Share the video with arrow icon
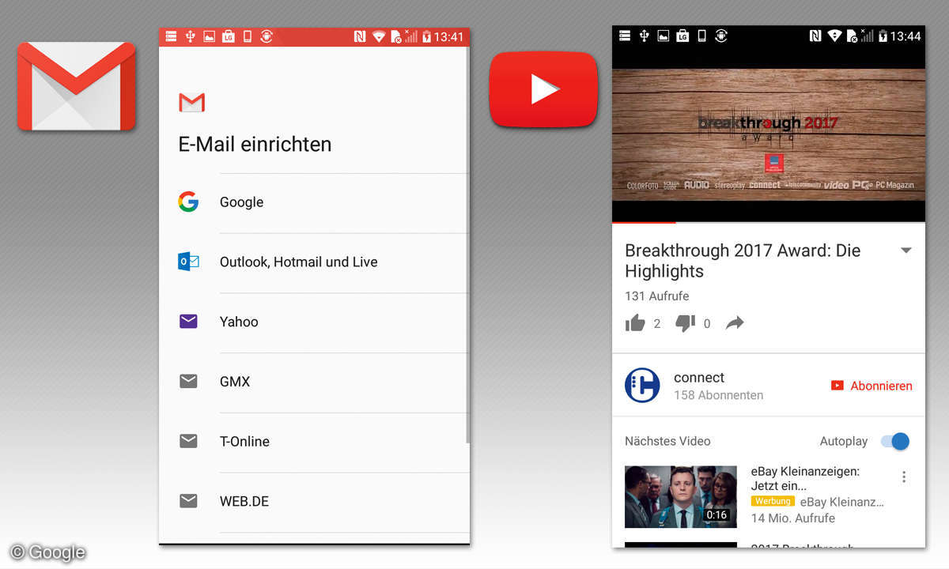The width and height of the screenshot is (949, 569). (735, 322)
